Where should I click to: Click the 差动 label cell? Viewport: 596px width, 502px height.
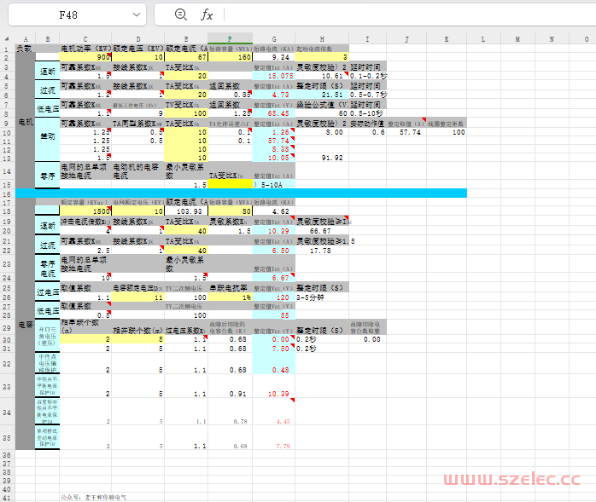[48, 141]
